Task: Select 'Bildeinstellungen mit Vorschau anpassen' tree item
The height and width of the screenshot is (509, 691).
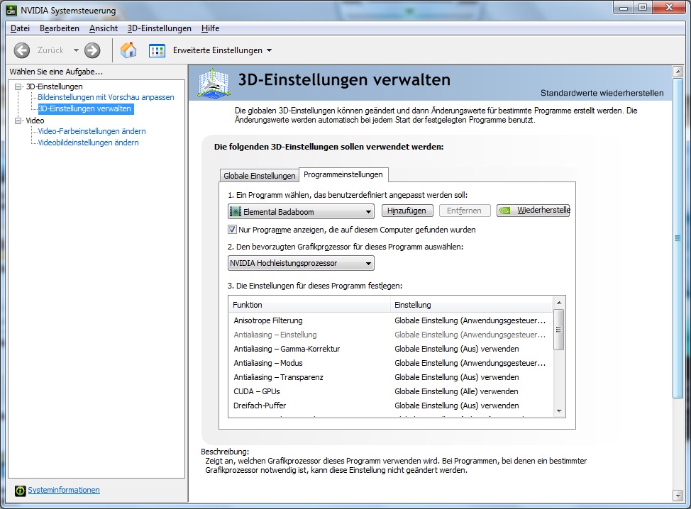Action: tap(106, 97)
